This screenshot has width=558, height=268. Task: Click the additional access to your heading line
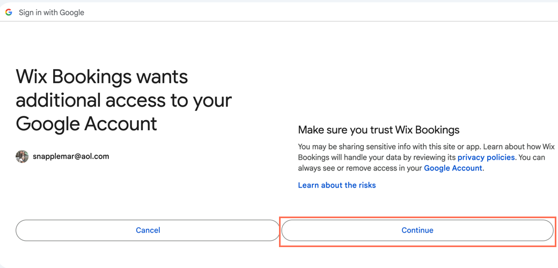pos(123,100)
